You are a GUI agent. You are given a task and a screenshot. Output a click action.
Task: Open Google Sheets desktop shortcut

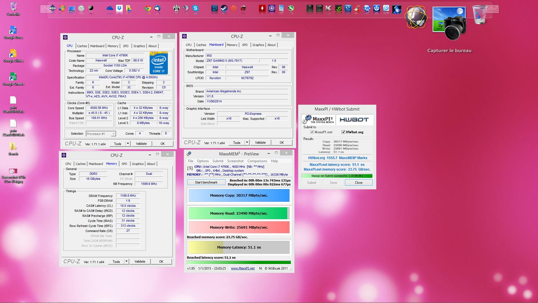point(13,79)
